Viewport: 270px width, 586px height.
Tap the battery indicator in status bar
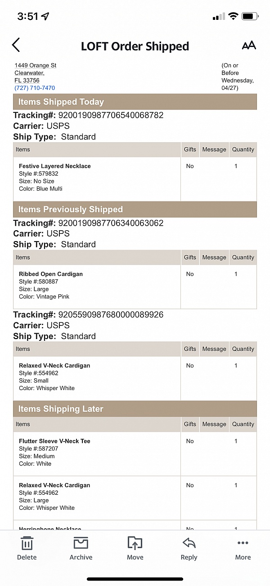pyautogui.click(x=250, y=16)
